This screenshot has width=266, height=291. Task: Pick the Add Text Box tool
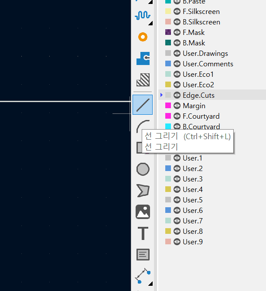[x=143, y=254]
